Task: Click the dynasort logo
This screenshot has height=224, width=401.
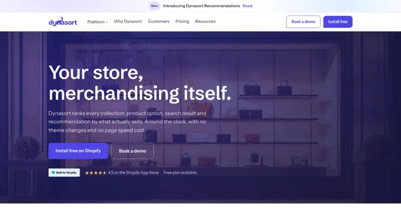Action: [x=62, y=22]
